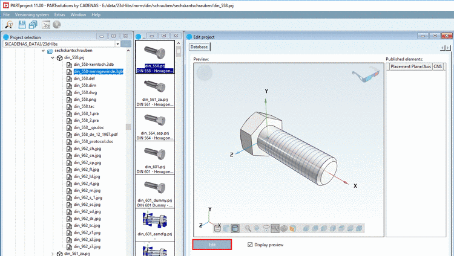Open the Help menu

coord(96,14)
